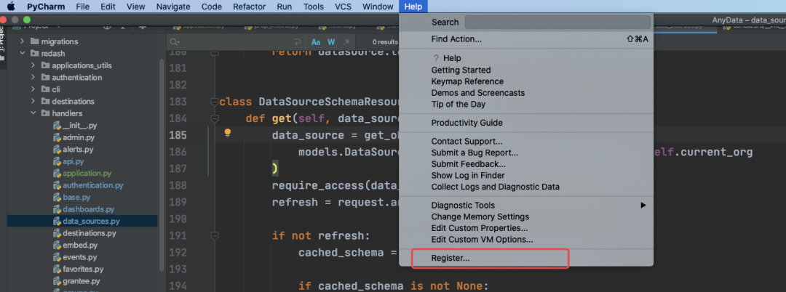Screen dimensions: 786x292
Task: Toggle Match Case (Aa) in search bar
Action: [316, 42]
